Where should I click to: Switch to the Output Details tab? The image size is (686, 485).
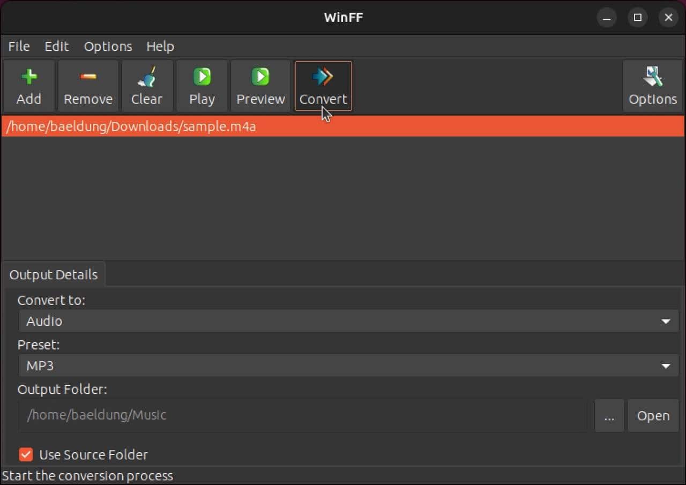(x=54, y=275)
